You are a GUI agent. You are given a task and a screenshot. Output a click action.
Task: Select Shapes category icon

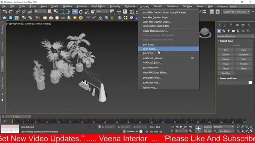click(224, 31)
